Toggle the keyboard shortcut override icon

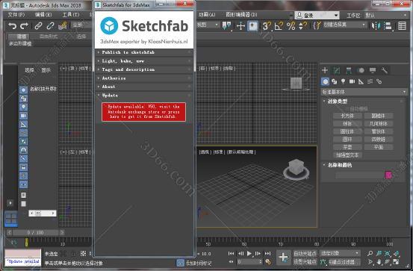click(252, 26)
